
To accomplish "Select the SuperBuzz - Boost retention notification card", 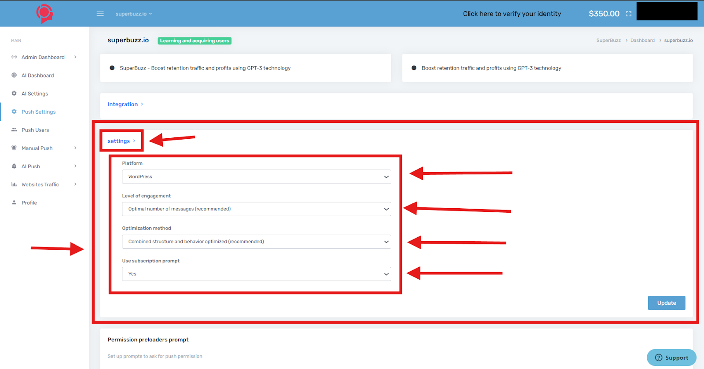I will (246, 68).
